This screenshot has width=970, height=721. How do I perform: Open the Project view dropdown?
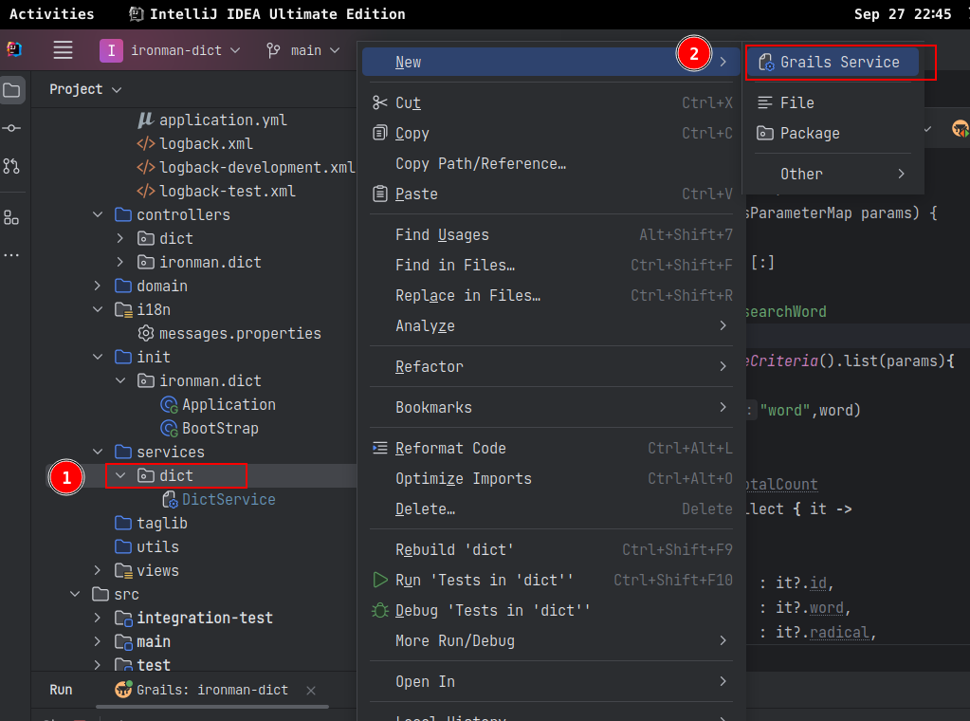click(x=85, y=89)
